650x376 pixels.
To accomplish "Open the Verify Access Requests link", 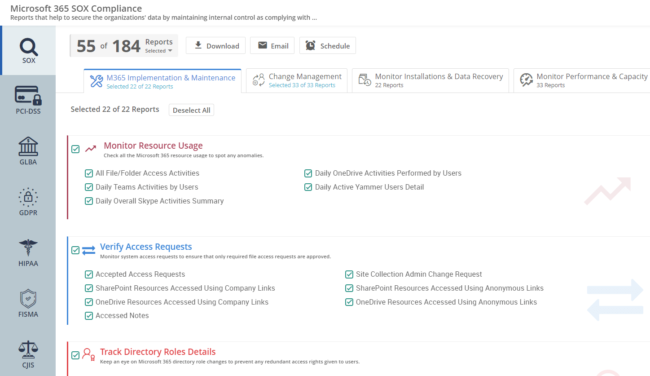I will [x=146, y=246].
